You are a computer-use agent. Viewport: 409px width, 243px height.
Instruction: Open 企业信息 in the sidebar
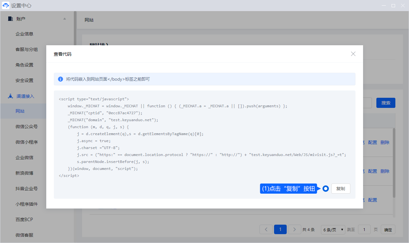(x=24, y=34)
